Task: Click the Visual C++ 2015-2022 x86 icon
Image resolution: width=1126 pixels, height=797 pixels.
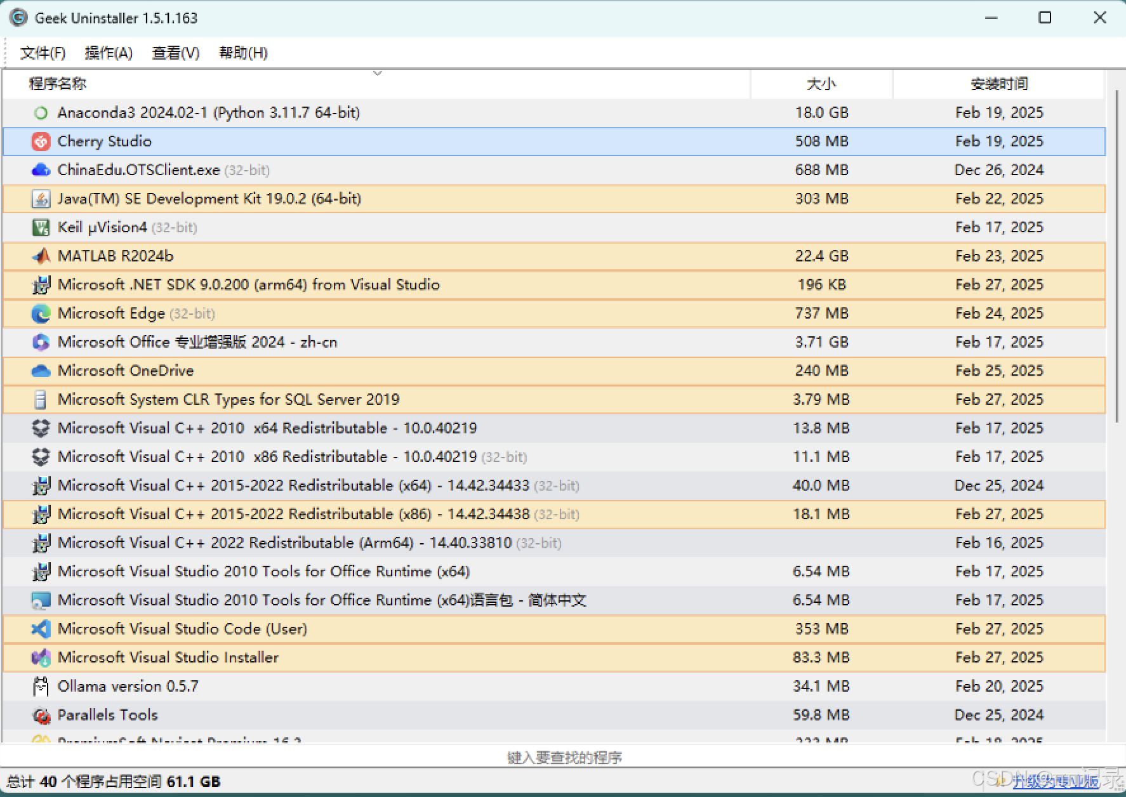Action: [x=41, y=514]
